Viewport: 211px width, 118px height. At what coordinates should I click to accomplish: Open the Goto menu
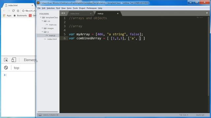click(x=69, y=8)
